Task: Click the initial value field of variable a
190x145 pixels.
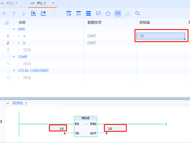Action: pyautogui.click(x=160, y=36)
